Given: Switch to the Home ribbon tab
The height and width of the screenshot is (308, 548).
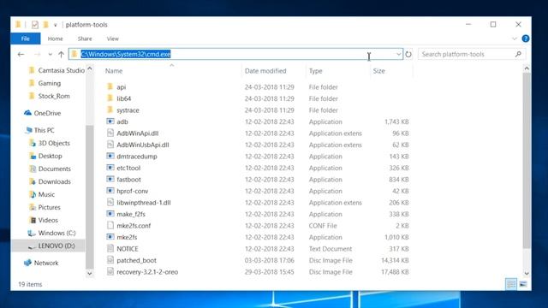Looking at the screenshot, I should 55,38.
